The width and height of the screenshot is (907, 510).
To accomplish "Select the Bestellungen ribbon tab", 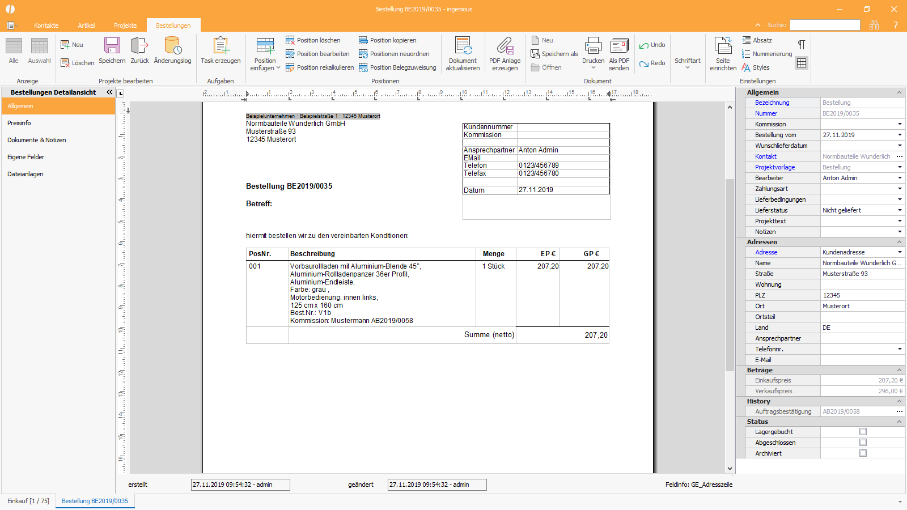I will coord(173,25).
